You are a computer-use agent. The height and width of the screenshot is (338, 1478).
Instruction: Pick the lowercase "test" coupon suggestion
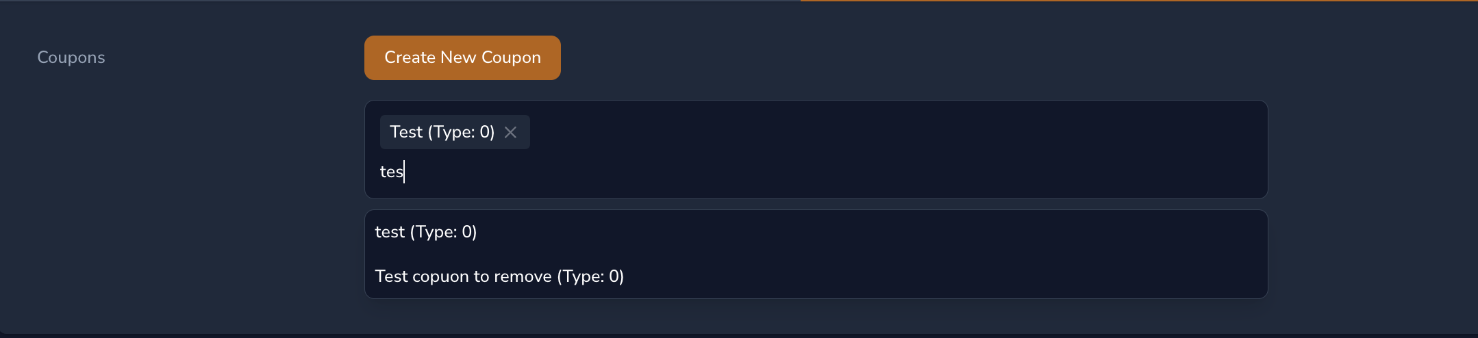pos(426,232)
